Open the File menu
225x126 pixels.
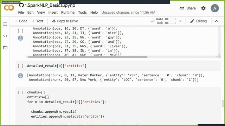(21, 13)
